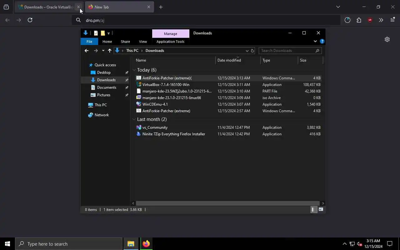
Task: Open Desktop in the navigation pane
Action: 104,72
